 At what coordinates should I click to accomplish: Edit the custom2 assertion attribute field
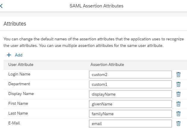130,75
